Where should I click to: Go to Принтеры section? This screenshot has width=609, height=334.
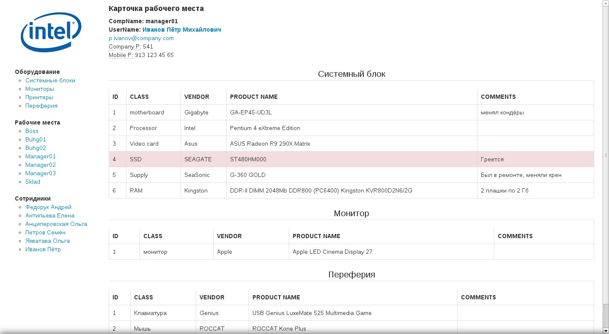click(x=39, y=97)
